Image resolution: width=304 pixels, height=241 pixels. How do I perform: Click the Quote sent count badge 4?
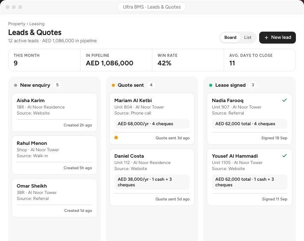point(151,85)
